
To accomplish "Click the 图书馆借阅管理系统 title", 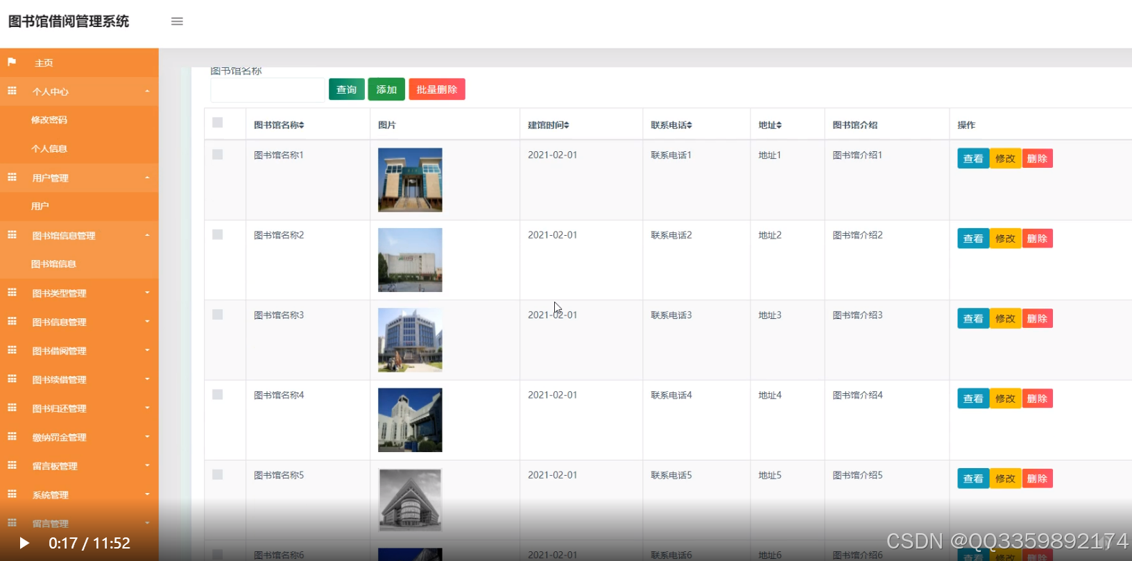I will 69,21.
